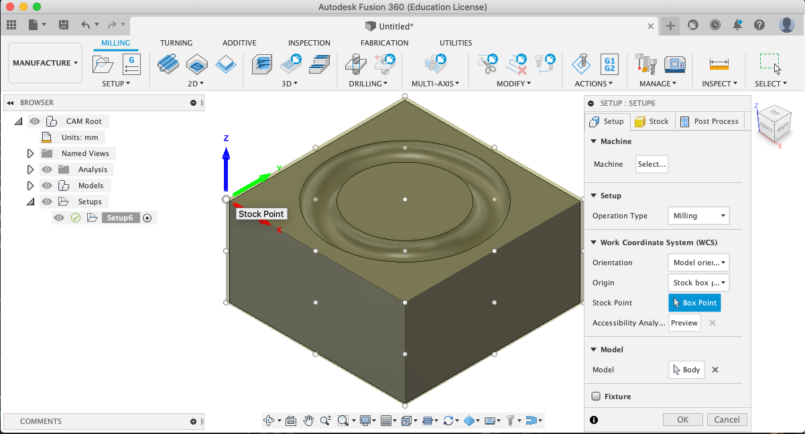
Task: Switch to the INSPECTION tab
Action: click(x=309, y=43)
